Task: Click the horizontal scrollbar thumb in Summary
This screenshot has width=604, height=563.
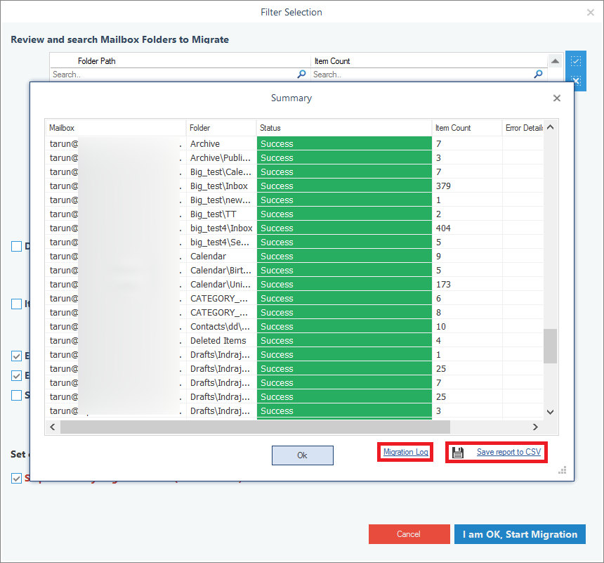Action: pyautogui.click(x=255, y=427)
